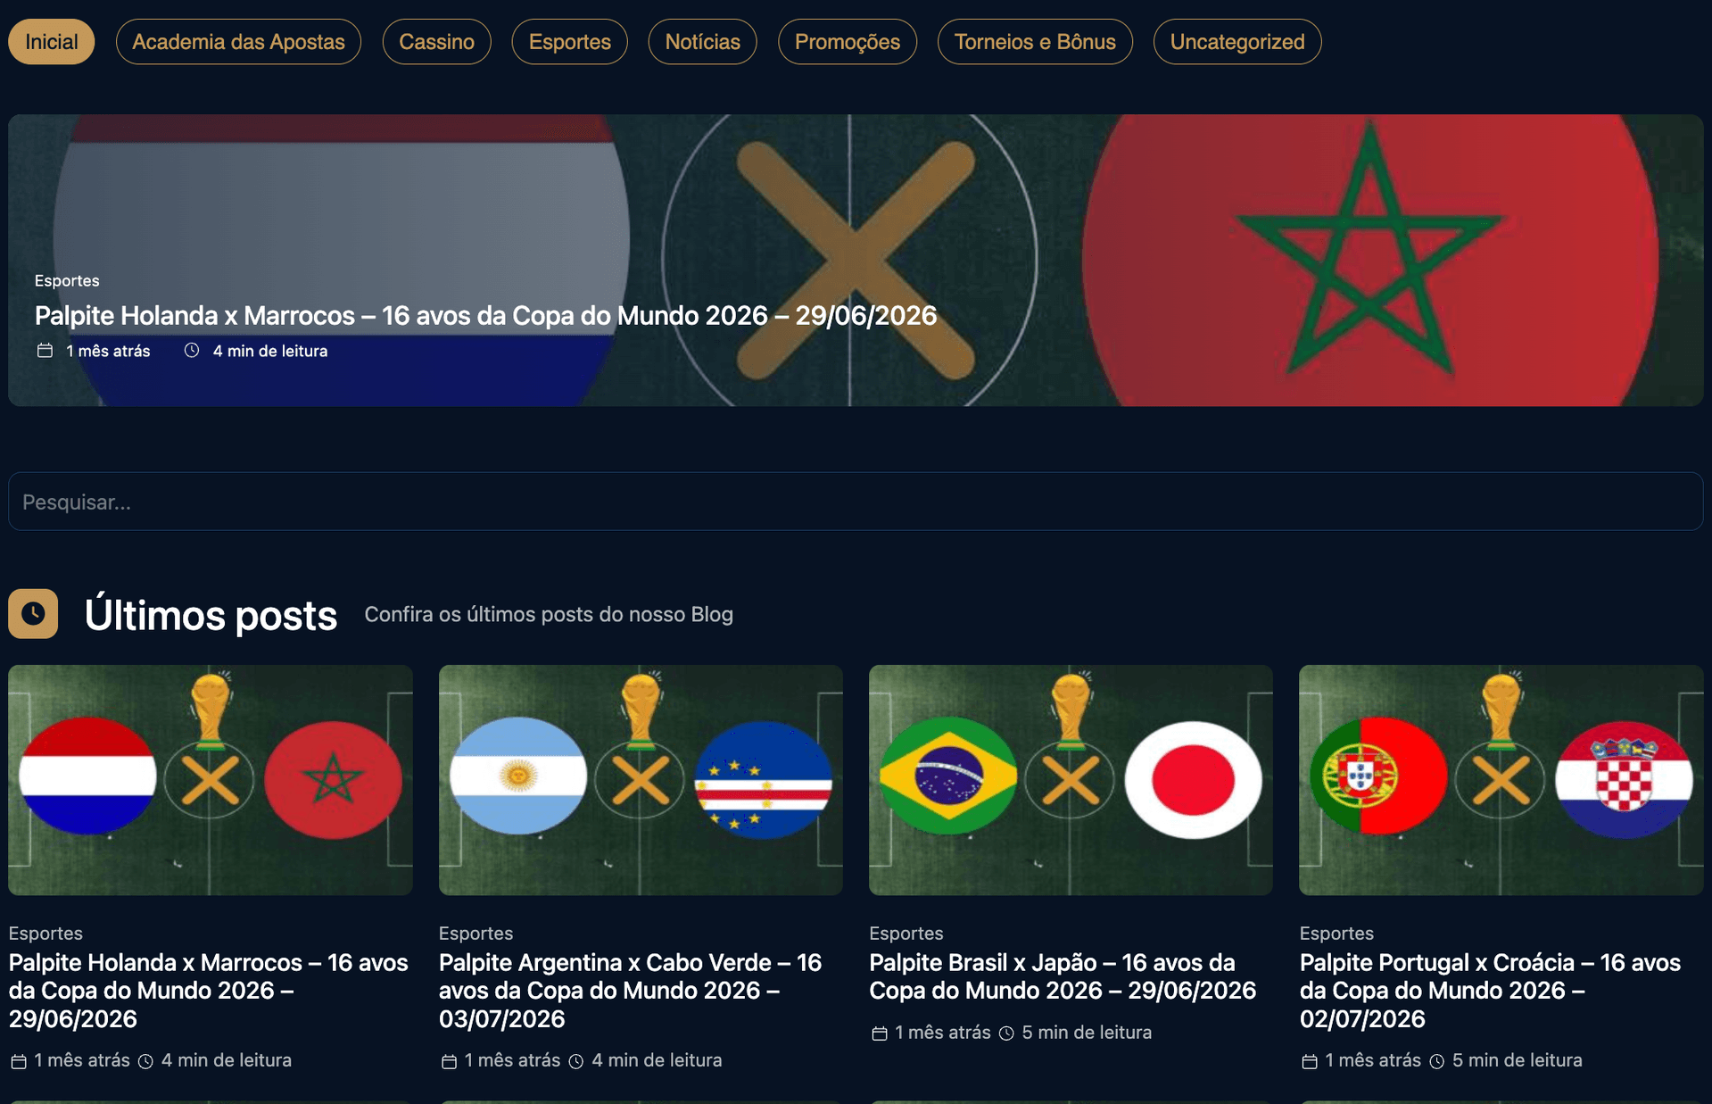Image resolution: width=1712 pixels, height=1104 pixels.
Task: Go to the Notícias category
Action: (702, 42)
